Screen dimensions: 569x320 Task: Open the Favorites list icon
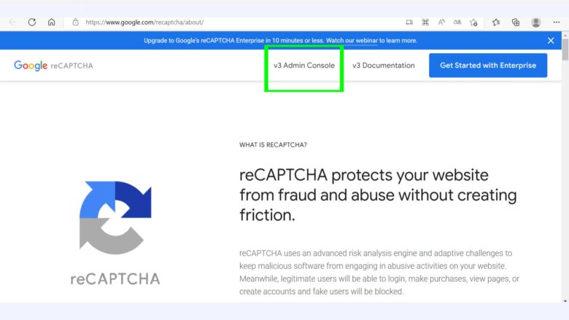496,22
